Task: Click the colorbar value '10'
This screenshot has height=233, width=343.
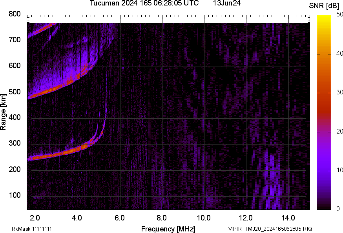Action: click(x=339, y=170)
